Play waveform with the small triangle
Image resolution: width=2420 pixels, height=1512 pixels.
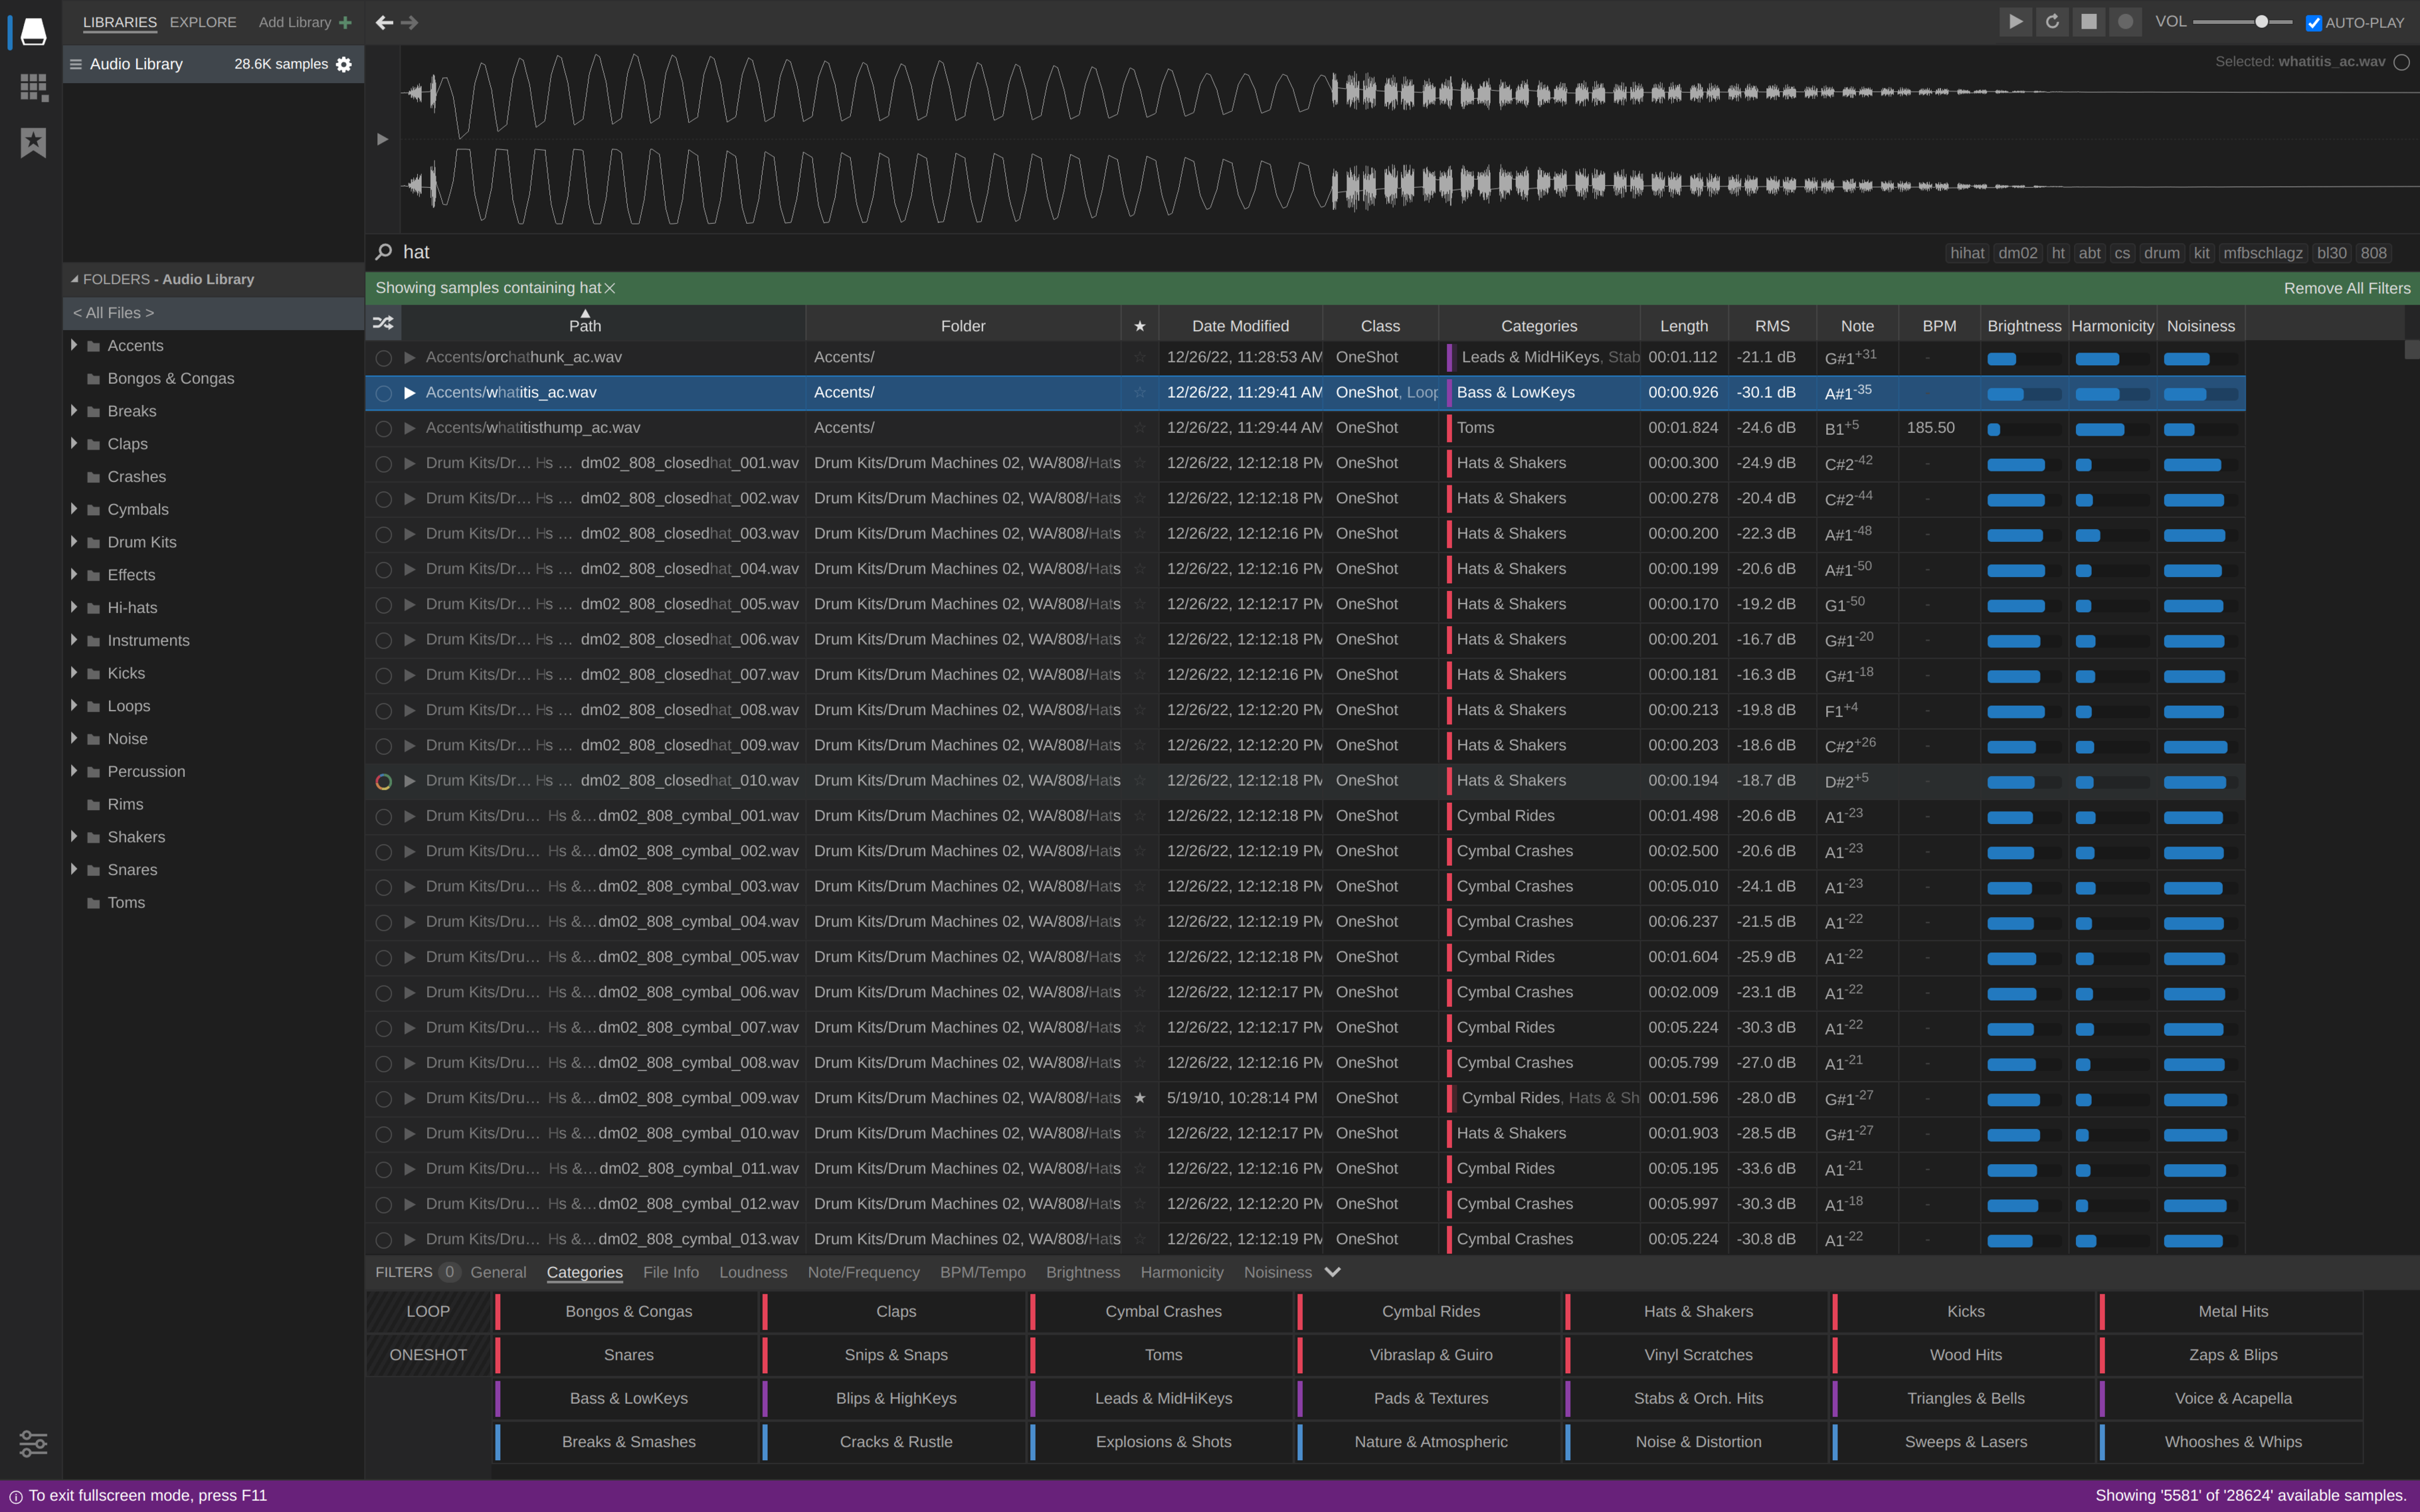click(x=382, y=139)
